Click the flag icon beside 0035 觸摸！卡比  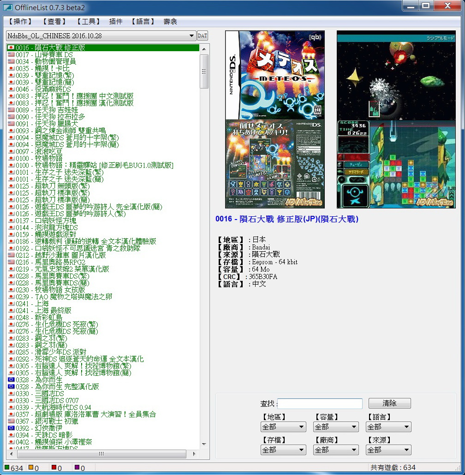click(11, 68)
